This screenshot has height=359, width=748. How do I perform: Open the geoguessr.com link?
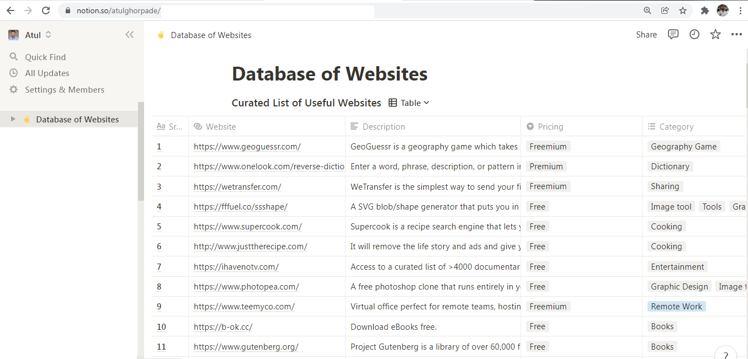[247, 146]
